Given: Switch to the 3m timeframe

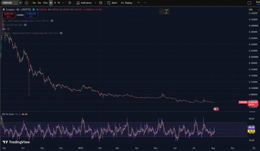Looking at the screenshot, I should point(34,3).
